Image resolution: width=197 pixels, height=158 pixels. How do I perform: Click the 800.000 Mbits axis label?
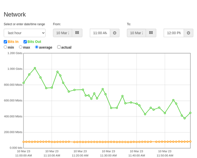click(x=13, y=85)
